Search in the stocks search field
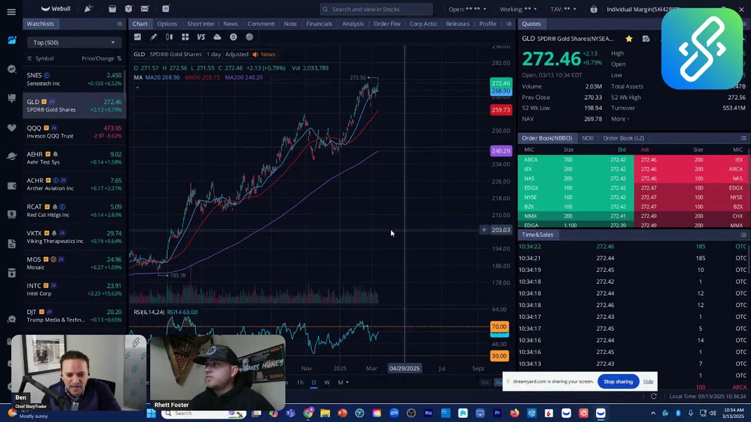Image resolution: width=751 pixels, height=422 pixels. pos(377,9)
